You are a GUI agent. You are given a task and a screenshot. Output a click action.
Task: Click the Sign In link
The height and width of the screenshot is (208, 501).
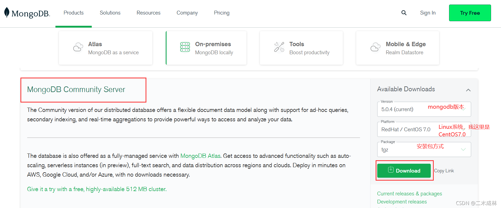tap(428, 13)
